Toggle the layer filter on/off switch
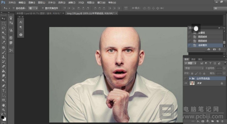Image resolution: width=227 pixels, height=124 pixels. pyautogui.click(x=225, y=63)
